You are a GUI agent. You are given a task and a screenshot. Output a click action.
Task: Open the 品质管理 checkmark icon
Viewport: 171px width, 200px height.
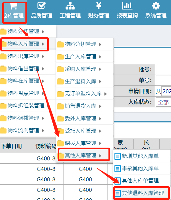click(x=41, y=6)
